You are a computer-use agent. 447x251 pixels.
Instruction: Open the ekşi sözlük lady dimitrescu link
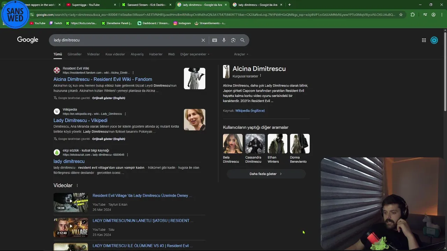click(69, 161)
